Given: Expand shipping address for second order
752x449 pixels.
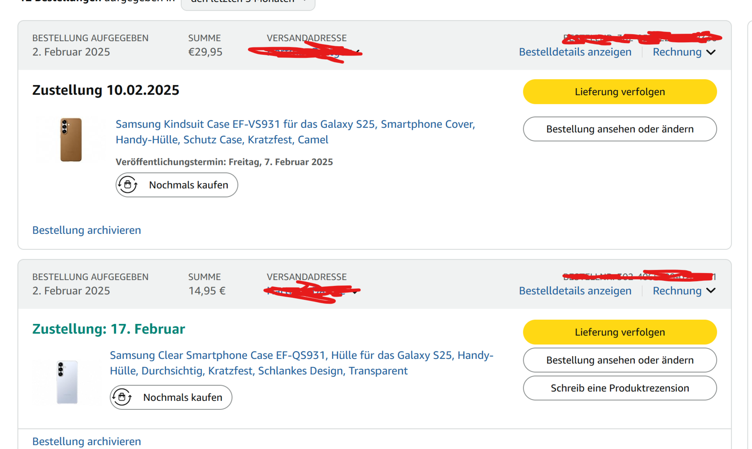Looking at the screenshot, I should (355, 291).
